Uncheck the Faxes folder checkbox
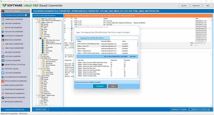The image size is (214, 115). (43, 53)
